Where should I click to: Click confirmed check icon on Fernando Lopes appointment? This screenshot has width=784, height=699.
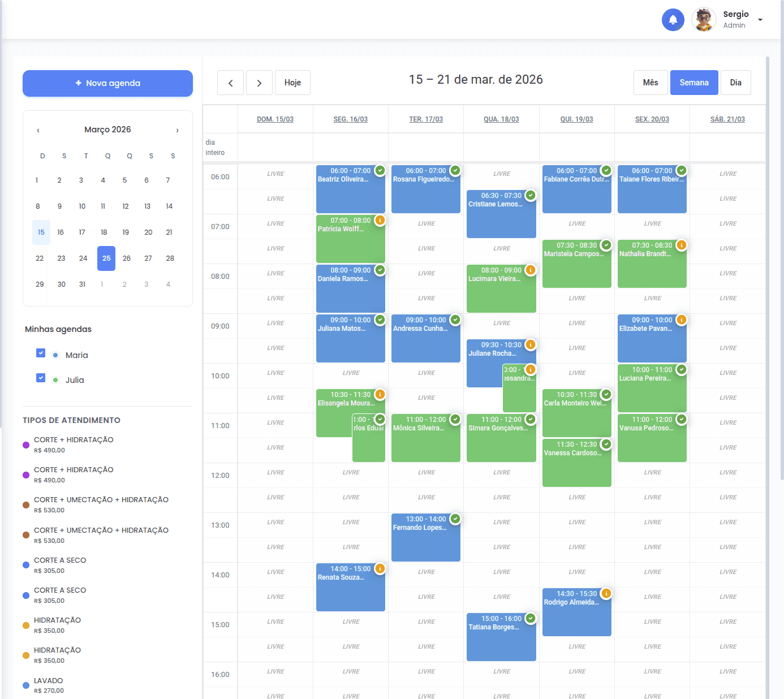(455, 519)
